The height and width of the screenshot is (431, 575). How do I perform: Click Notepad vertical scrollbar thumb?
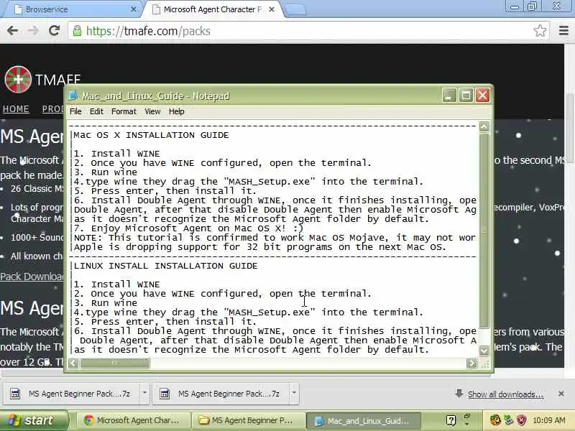(x=484, y=231)
